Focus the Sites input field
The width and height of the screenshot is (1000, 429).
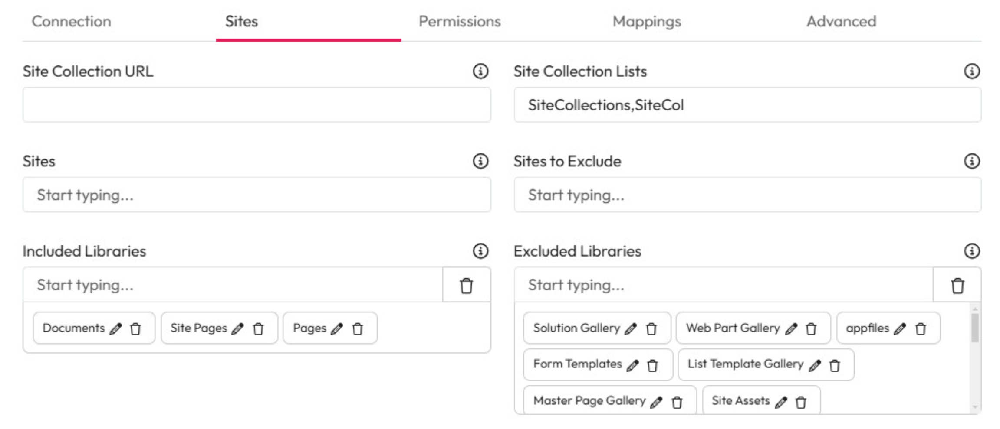click(257, 195)
